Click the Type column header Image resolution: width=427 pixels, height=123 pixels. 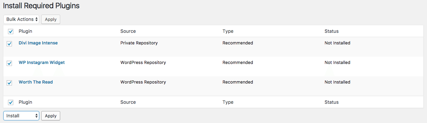tap(228, 31)
